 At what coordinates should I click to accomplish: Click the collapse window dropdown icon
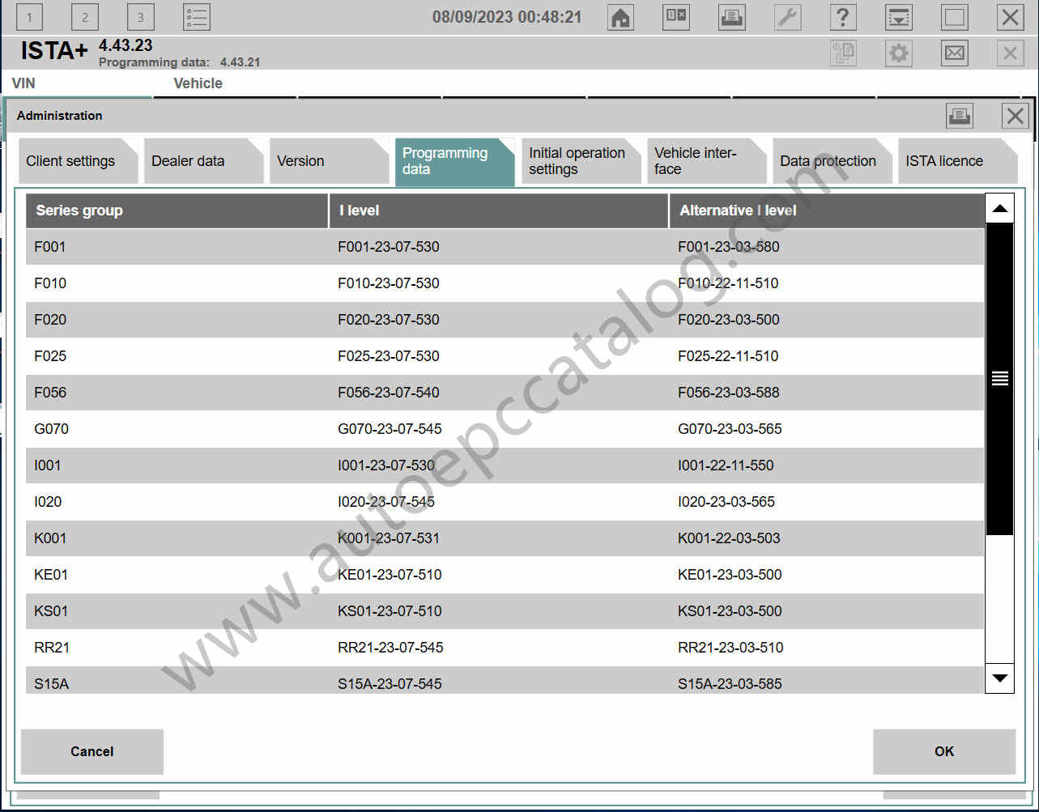[899, 17]
